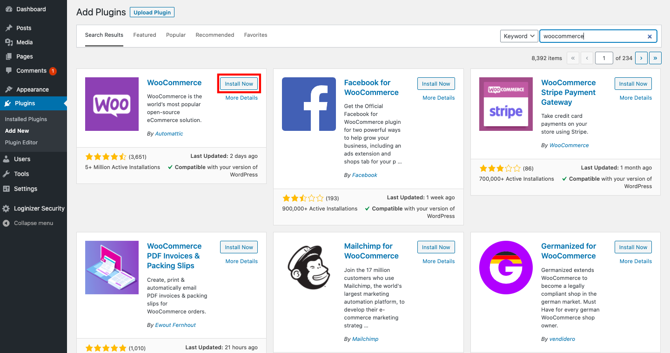Install the WooCommerce plugin now
Image resolution: width=670 pixels, height=353 pixels.
(239, 84)
